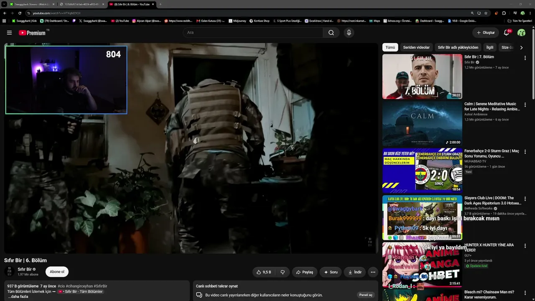The image size is (535, 301).
Task: Open options for Calm Serene Meditative Music
Action: tap(525, 105)
